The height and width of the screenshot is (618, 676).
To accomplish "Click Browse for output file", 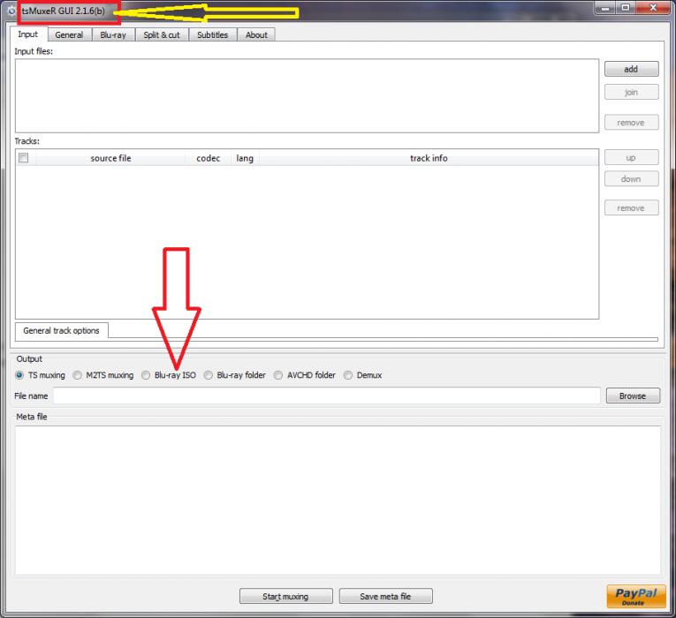I will pyautogui.click(x=633, y=396).
